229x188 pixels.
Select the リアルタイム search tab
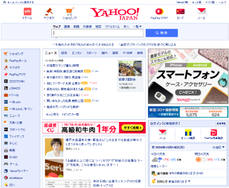tap(112, 27)
